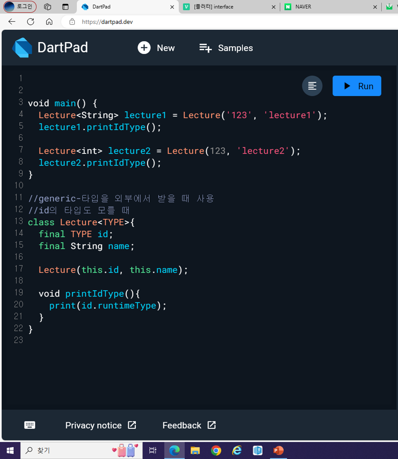Image resolution: width=398 pixels, height=459 pixels.
Task: Click 'lecture1.printIdType();' on line 5
Action: pos(100,127)
